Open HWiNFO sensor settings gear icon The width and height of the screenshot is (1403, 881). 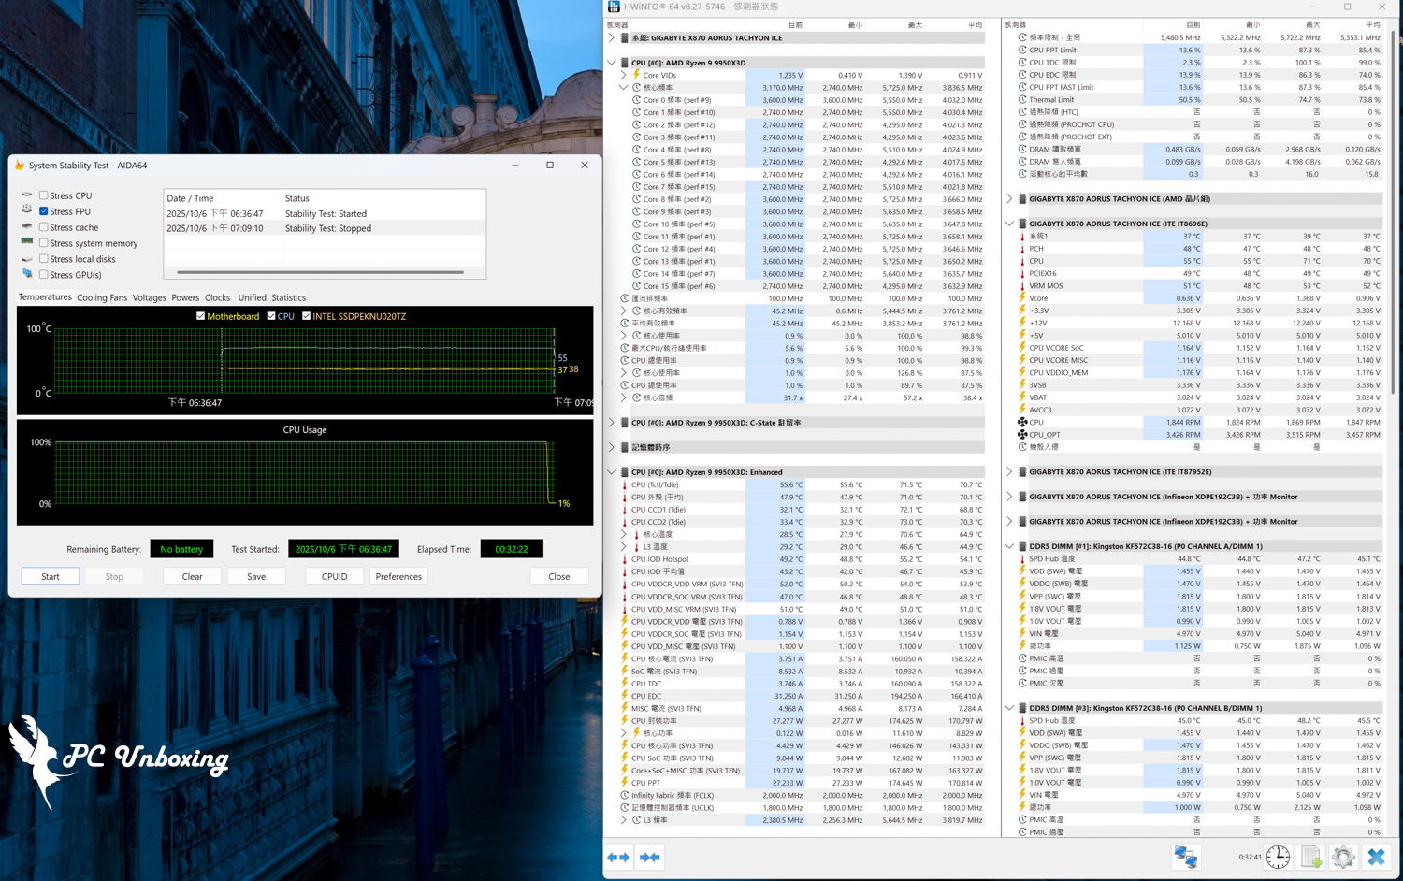[1343, 857]
